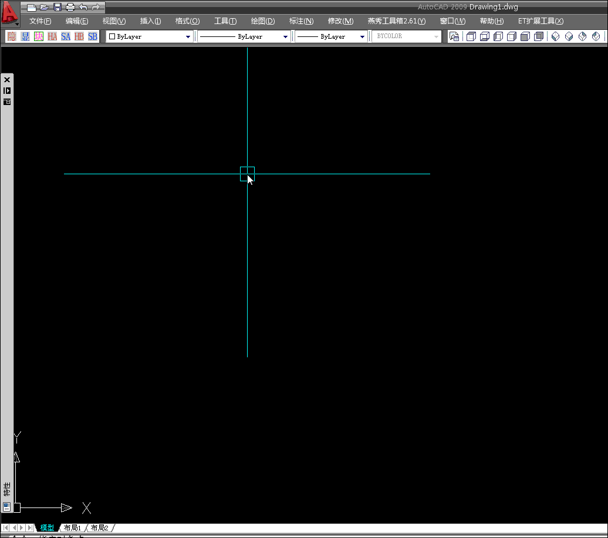The height and width of the screenshot is (538, 608).
Task: Switch to the 布局2 tab
Action: (x=99, y=528)
